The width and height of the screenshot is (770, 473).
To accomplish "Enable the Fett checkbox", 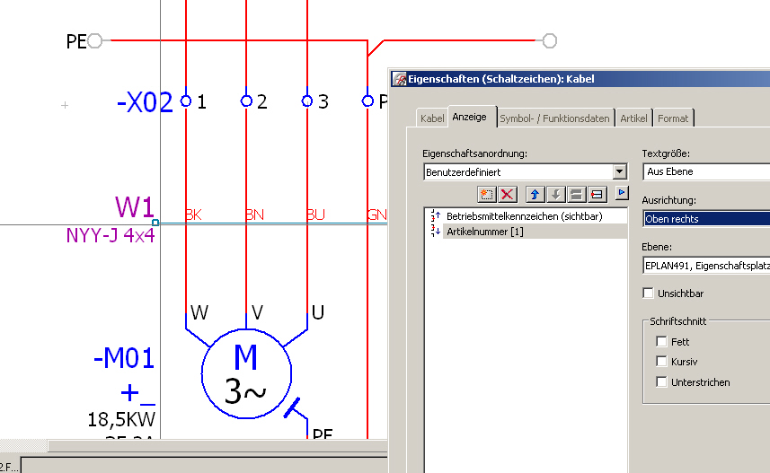I will 661,341.
